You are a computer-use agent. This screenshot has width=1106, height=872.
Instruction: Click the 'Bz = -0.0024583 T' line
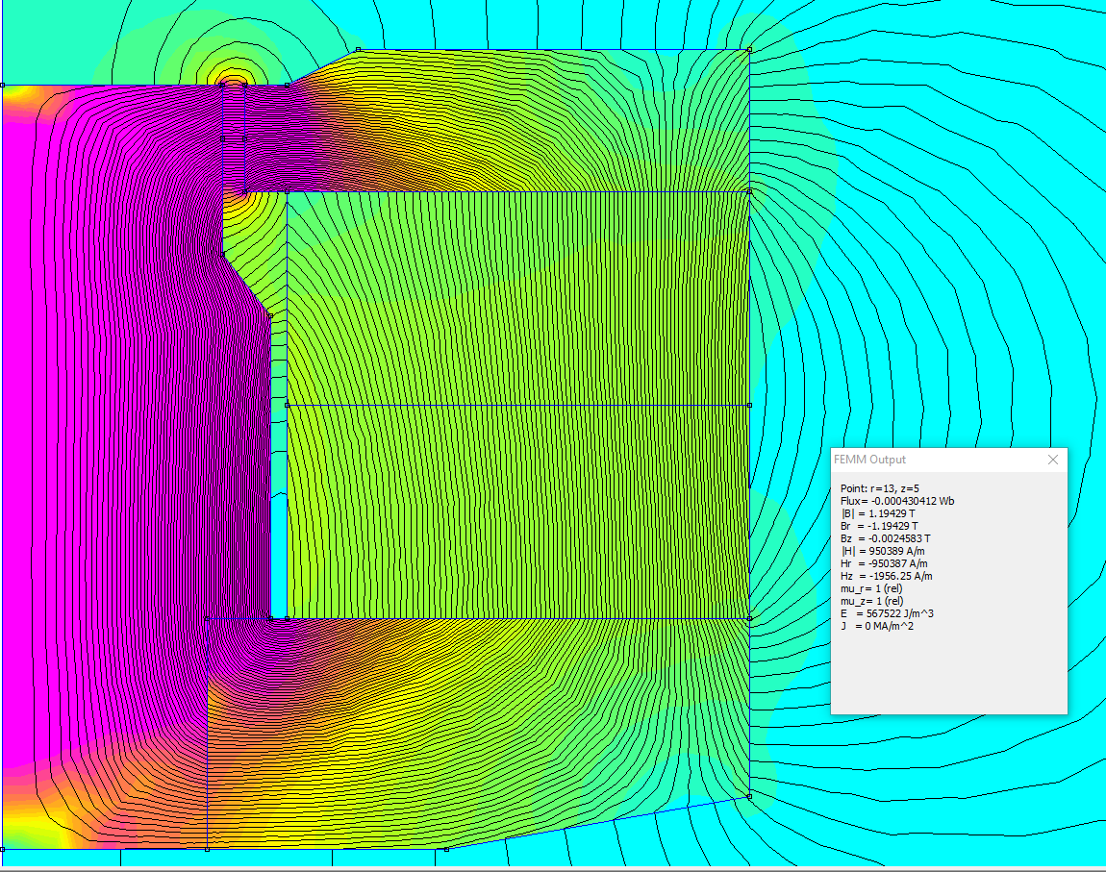pyautogui.click(x=885, y=538)
